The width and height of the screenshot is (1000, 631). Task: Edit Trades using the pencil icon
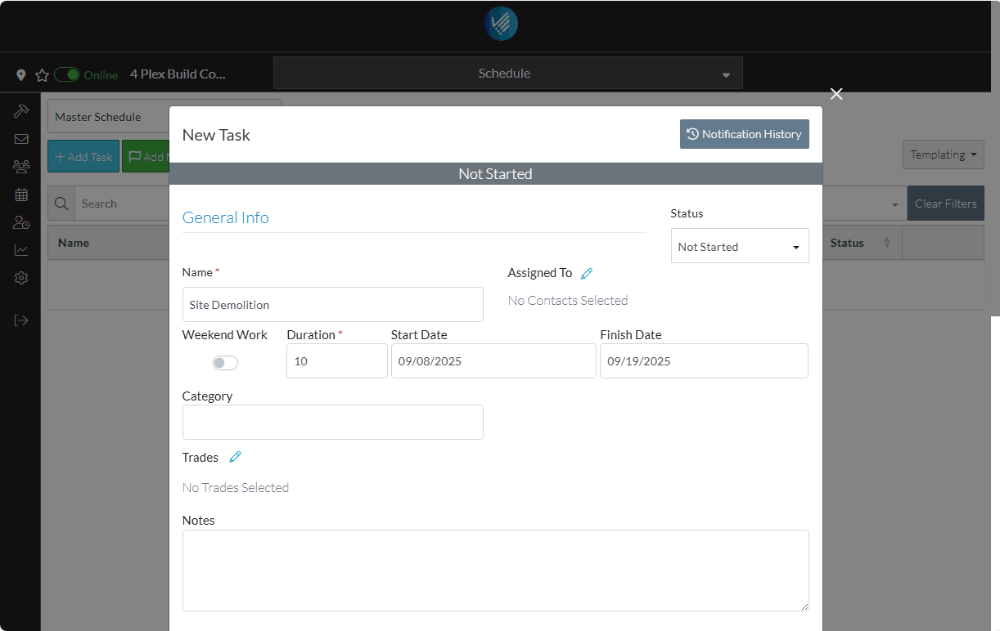(236, 458)
